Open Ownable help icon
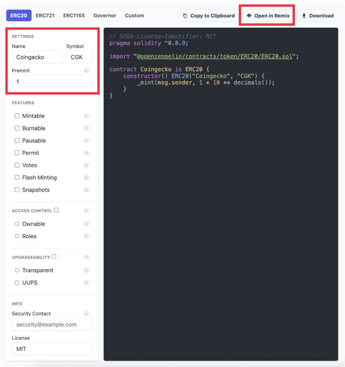Image resolution: width=345 pixels, height=367 pixels. pos(86,224)
